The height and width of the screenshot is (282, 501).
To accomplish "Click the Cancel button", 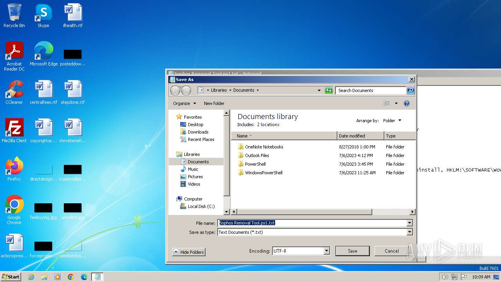I will (x=391, y=251).
